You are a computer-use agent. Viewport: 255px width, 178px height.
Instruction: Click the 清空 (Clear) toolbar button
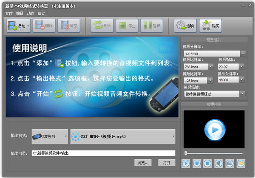[x=69, y=25]
